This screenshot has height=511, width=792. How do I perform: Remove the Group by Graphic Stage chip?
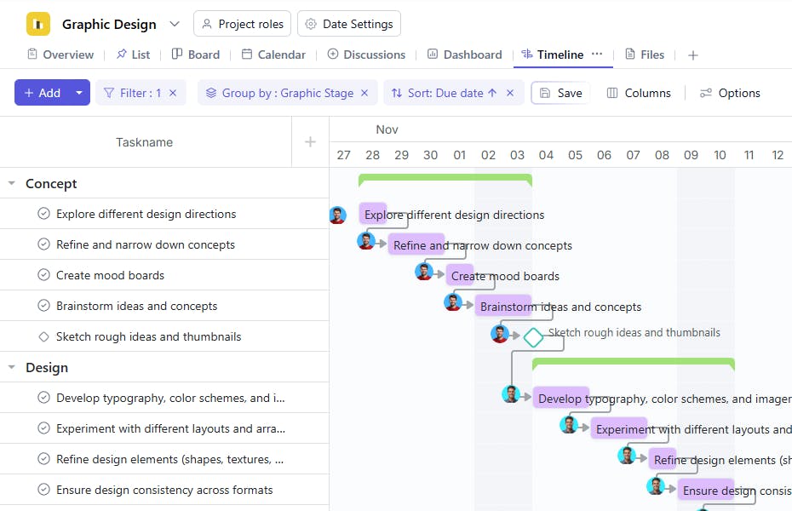(364, 93)
